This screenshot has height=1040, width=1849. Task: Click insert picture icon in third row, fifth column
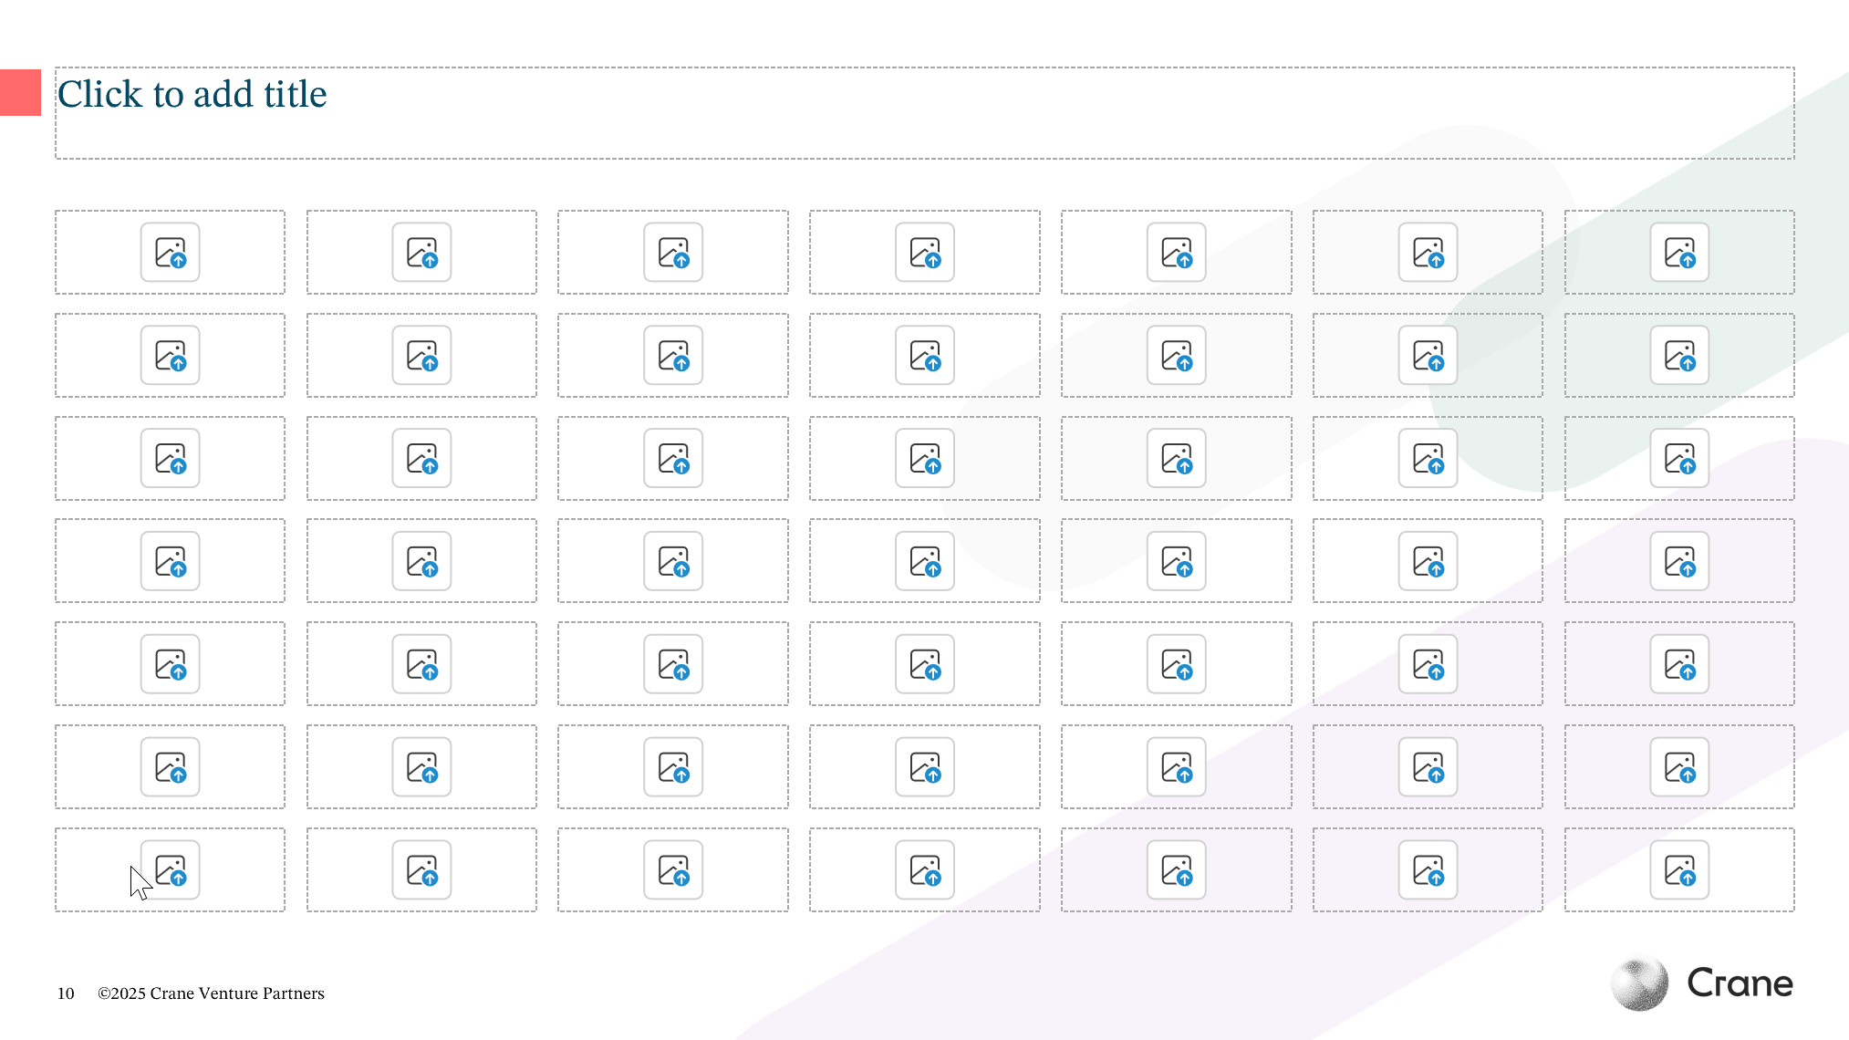1176,459
